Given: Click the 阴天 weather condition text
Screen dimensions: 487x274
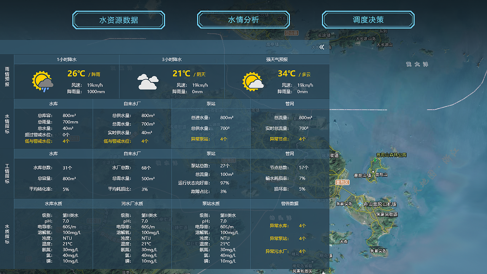Looking at the screenshot, I should point(201,75).
